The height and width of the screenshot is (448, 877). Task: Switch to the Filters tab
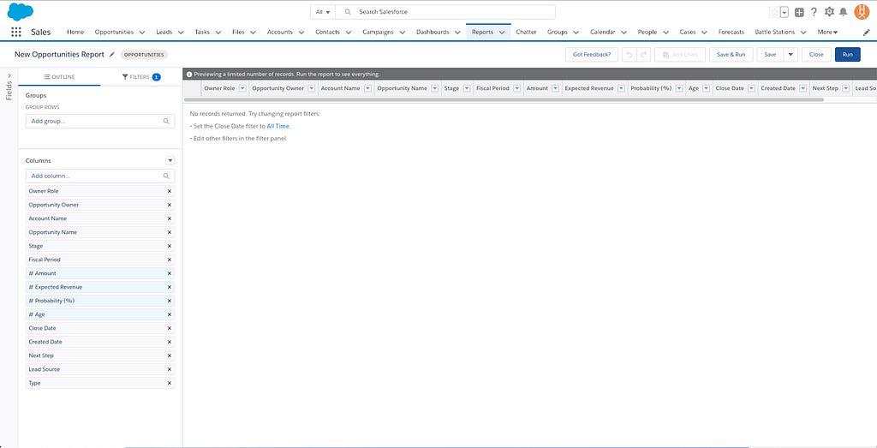point(141,77)
